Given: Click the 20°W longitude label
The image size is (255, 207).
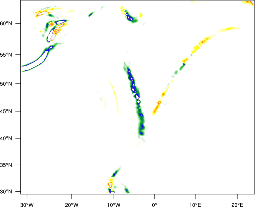Looking at the screenshot, I should 72,205.
